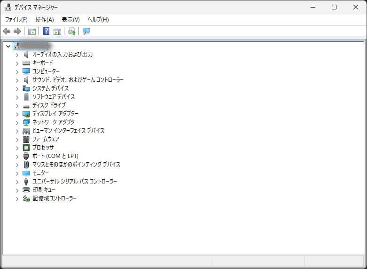This screenshot has width=367, height=269.
Task: Open the ヘルプ(H) menu
Action: (x=98, y=20)
